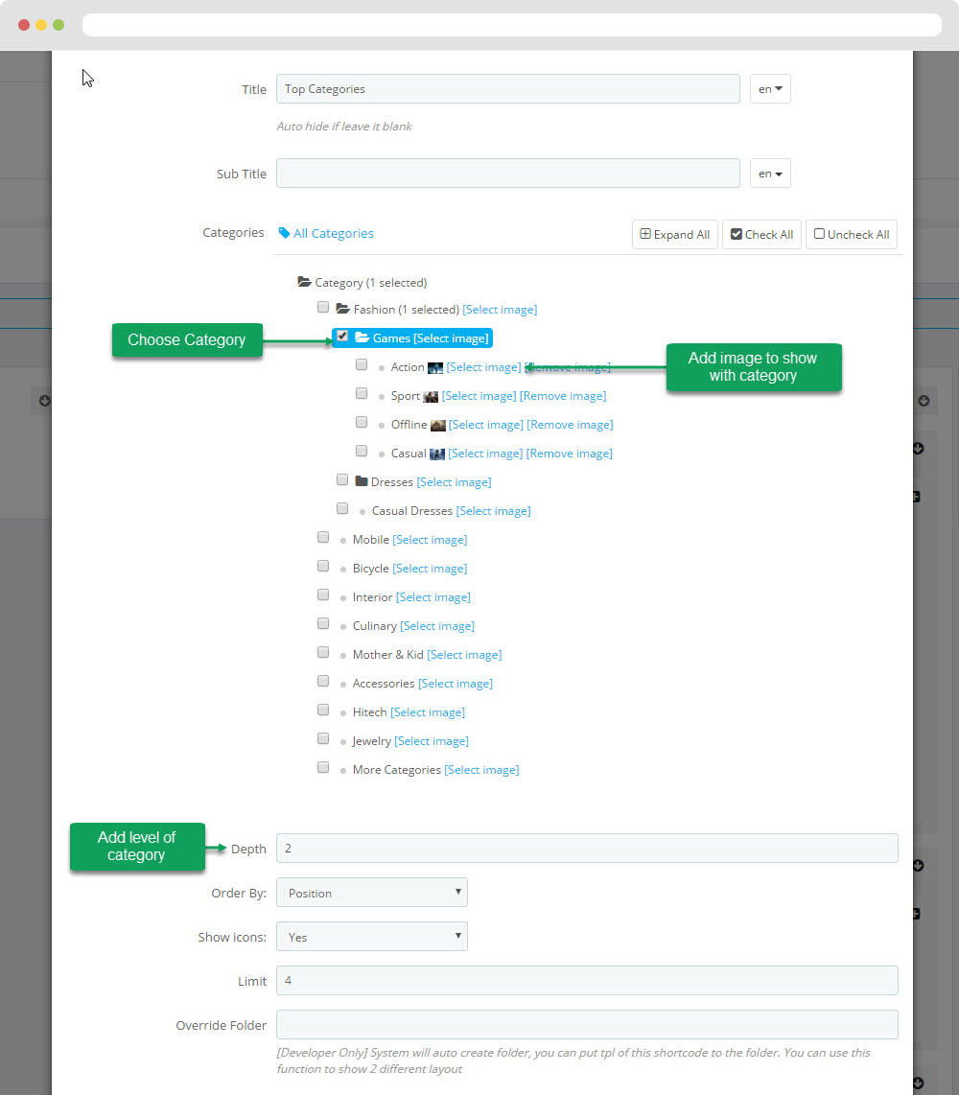Click the Fashion open-folder icon

[x=343, y=309]
